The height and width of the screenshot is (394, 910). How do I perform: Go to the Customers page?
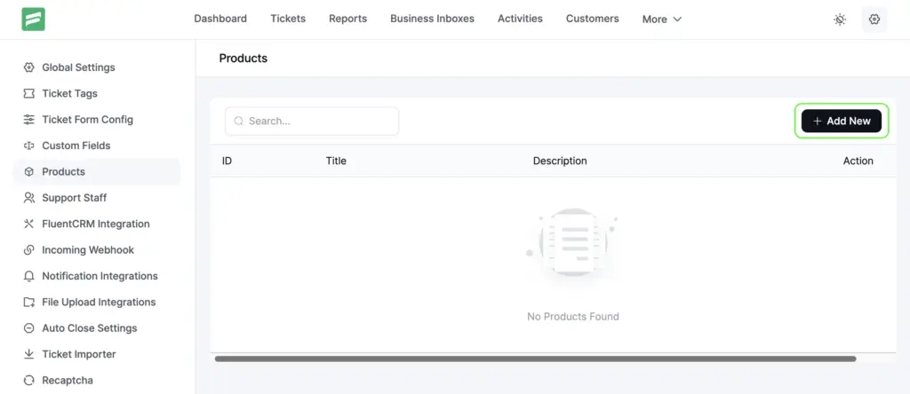pyautogui.click(x=592, y=19)
